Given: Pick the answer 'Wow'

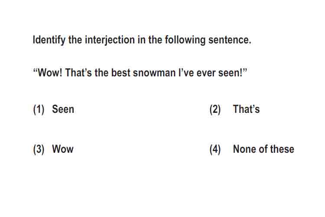Looking at the screenshot, I should 63,149.
